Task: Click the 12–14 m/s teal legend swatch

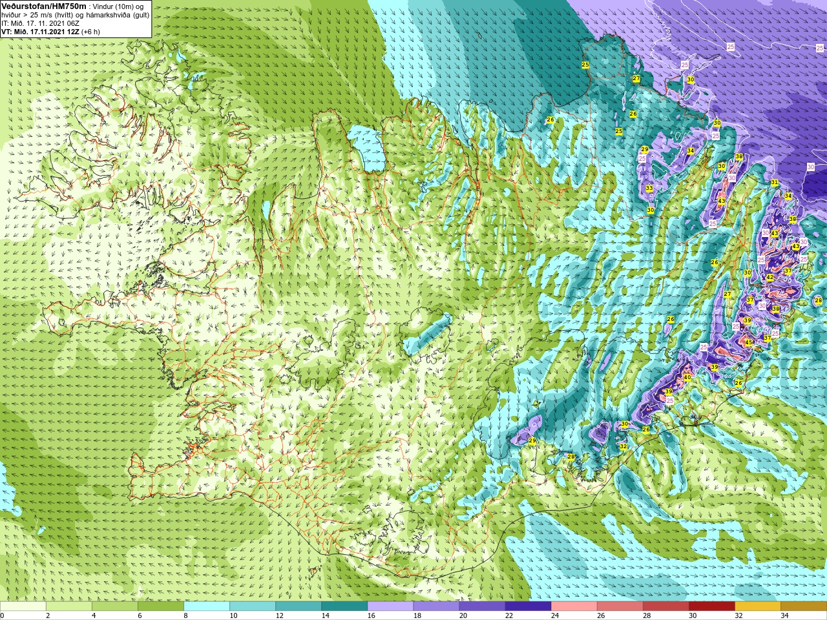Action: point(298,606)
